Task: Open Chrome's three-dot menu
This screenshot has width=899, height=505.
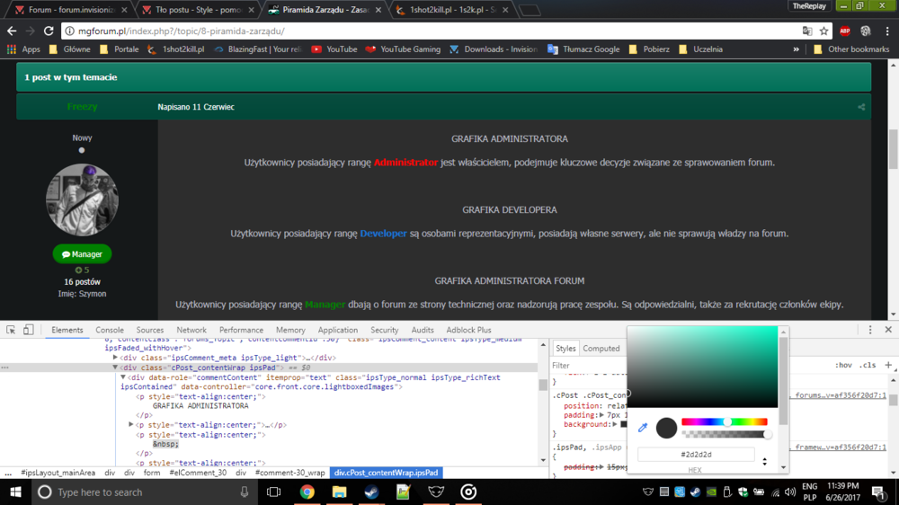Action: click(x=887, y=31)
